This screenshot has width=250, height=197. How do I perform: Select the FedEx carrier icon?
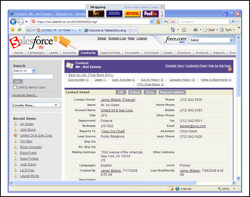point(151,13)
